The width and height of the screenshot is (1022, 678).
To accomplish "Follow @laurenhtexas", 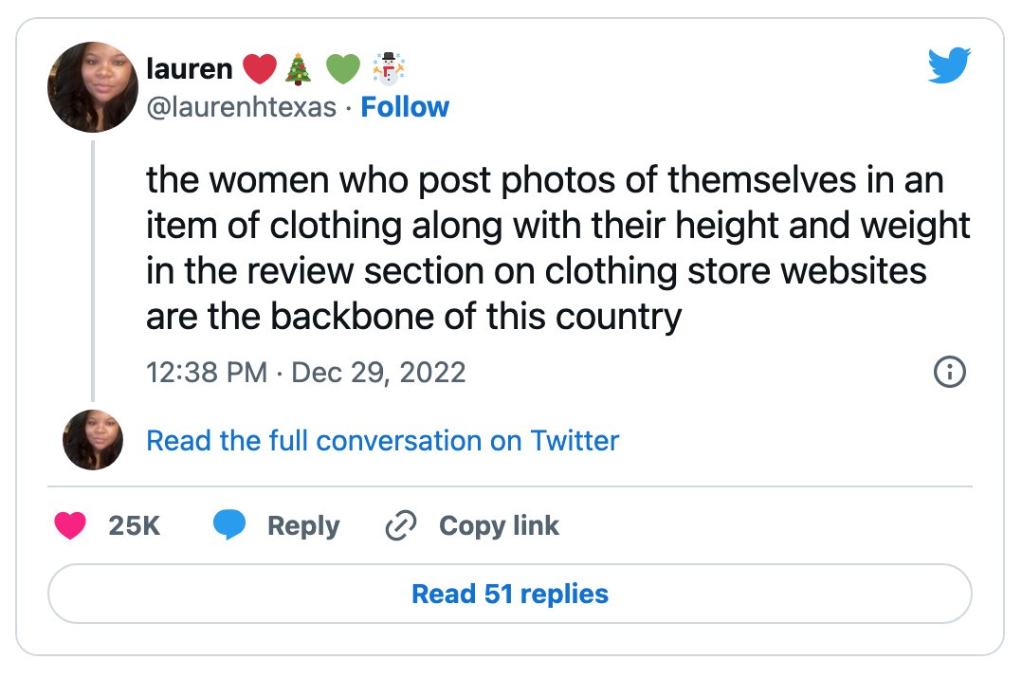I will (405, 107).
